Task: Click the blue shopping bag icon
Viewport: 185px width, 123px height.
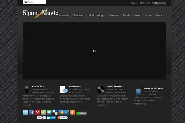Action: (138, 91)
